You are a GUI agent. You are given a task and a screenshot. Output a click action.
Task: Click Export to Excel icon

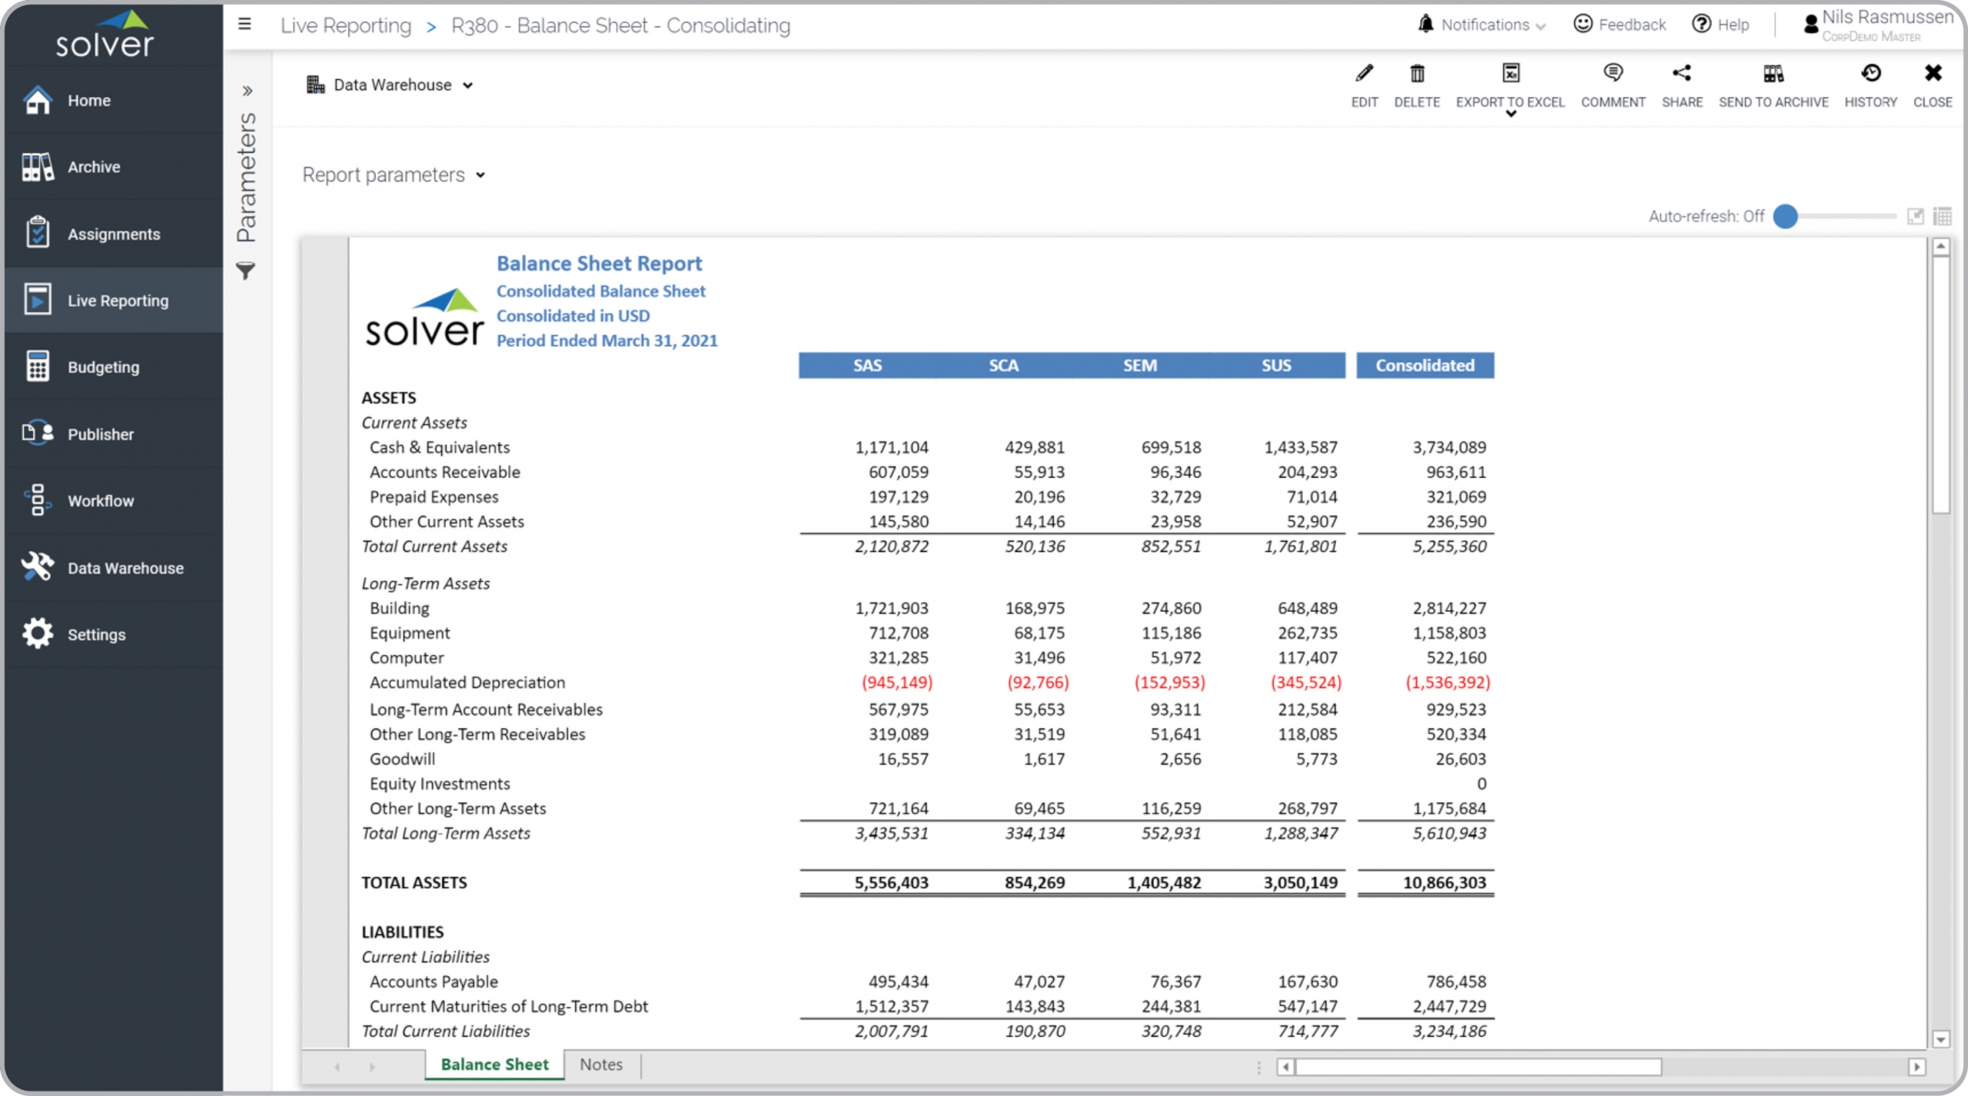pos(1511,73)
